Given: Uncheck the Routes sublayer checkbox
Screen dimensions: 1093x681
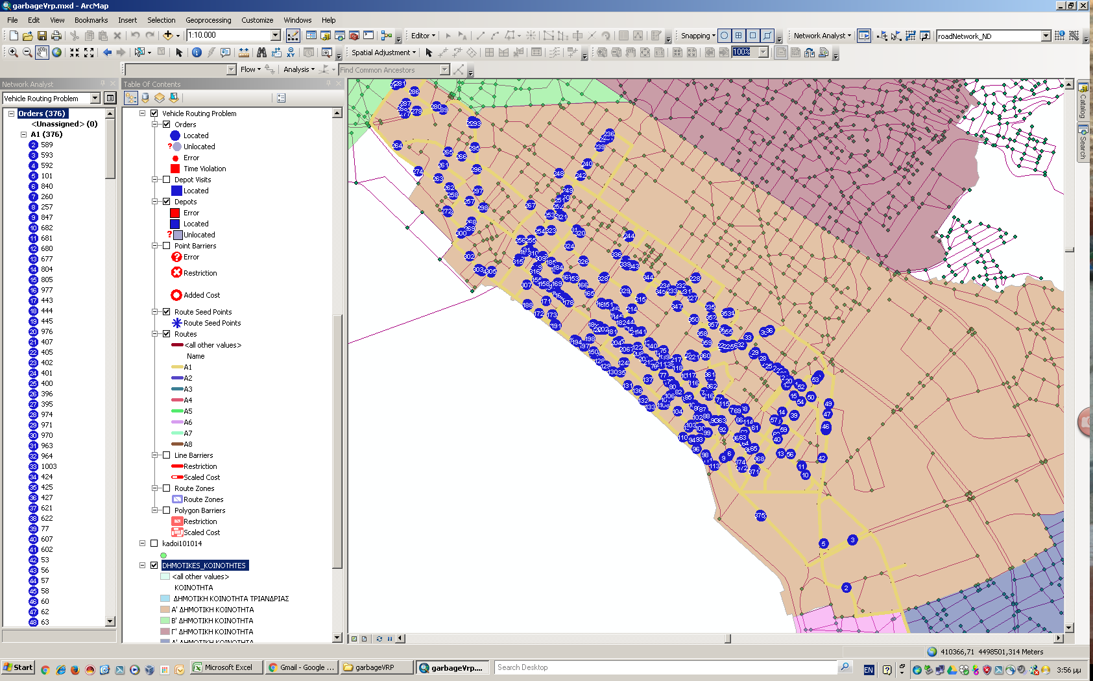Looking at the screenshot, I should (x=167, y=334).
